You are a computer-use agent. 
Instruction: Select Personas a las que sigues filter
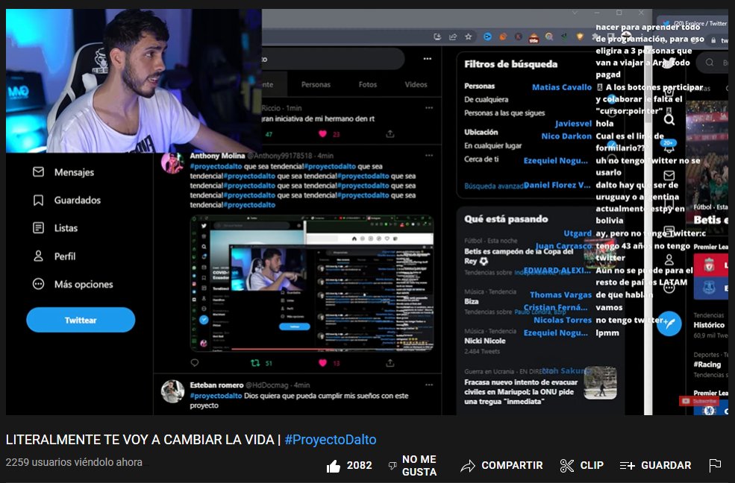pyautogui.click(x=504, y=113)
